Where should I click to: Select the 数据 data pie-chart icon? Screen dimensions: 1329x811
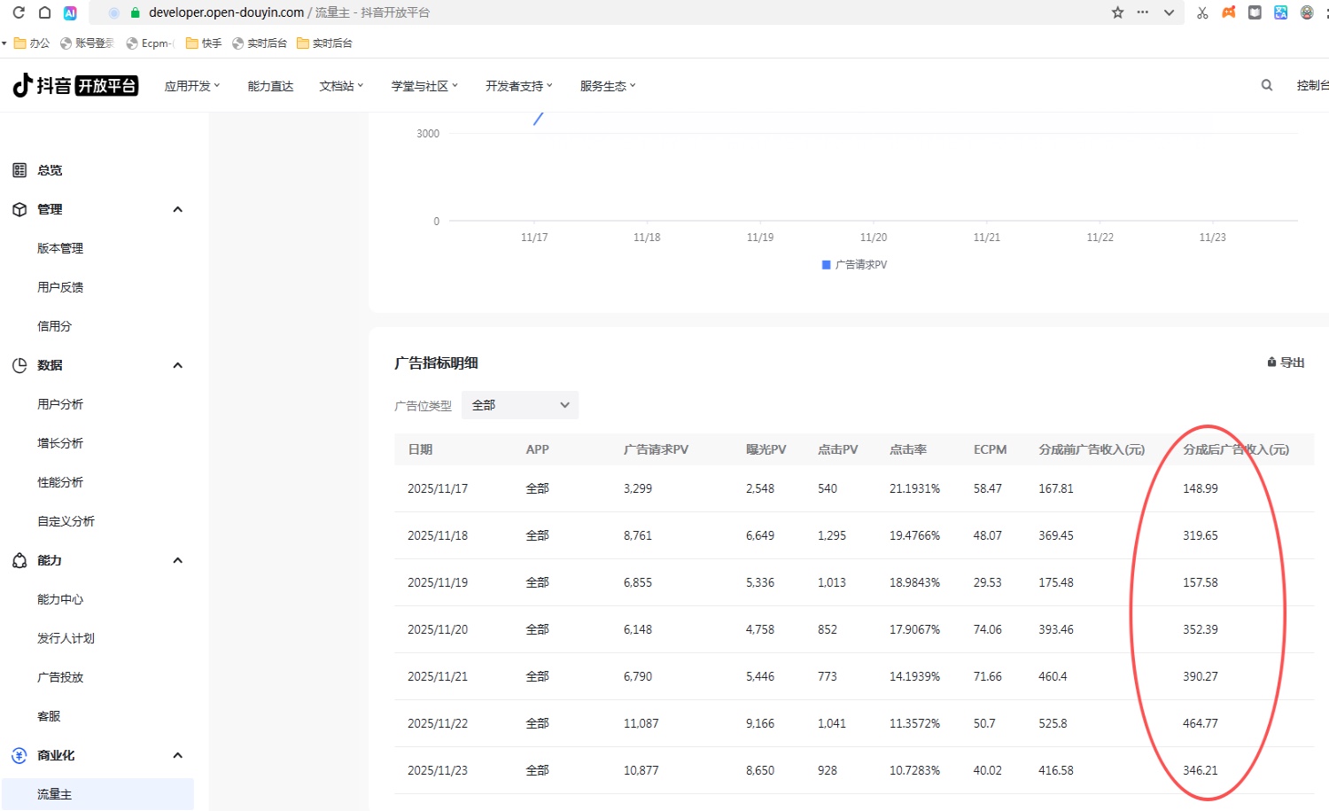coord(19,364)
